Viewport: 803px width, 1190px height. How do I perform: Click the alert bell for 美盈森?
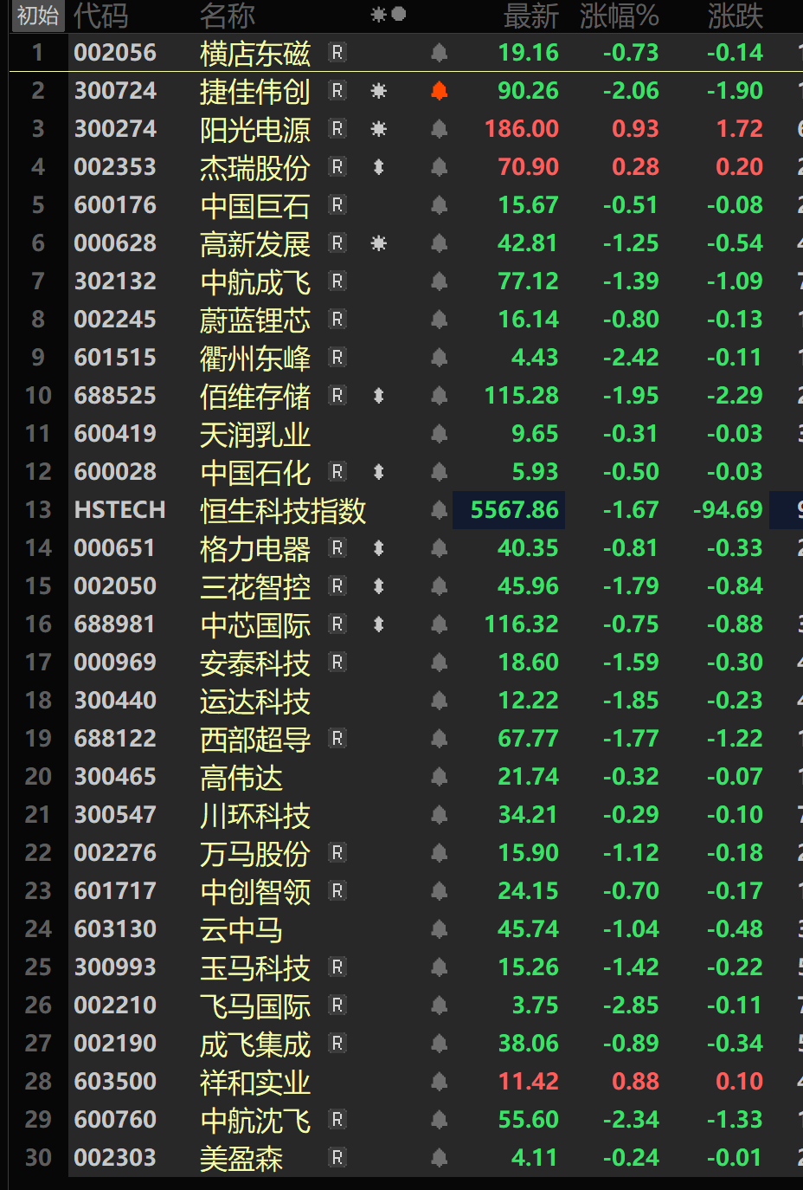pos(440,1158)
